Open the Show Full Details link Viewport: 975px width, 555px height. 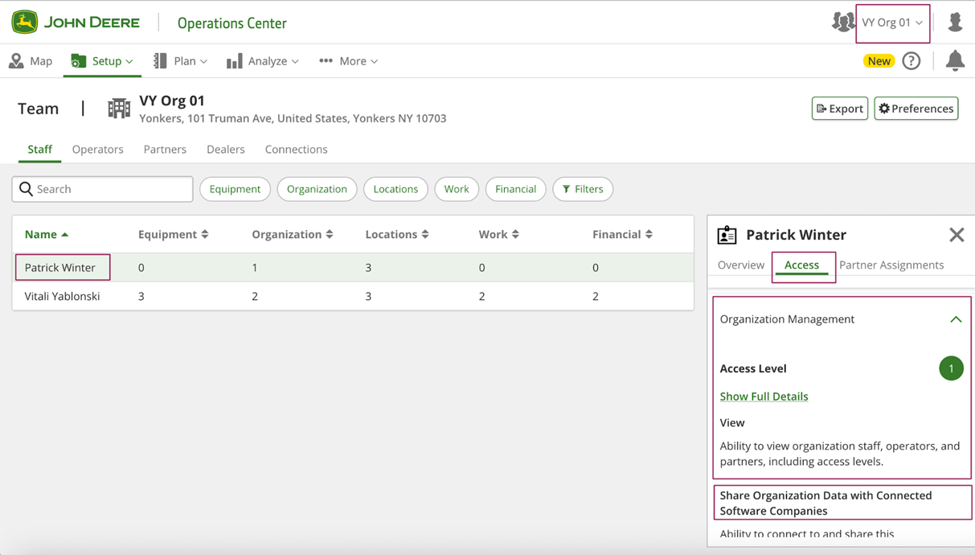(764, 397)
